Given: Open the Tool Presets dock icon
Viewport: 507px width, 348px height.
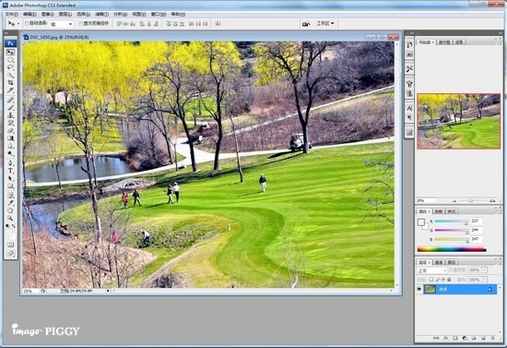Looking at the screenshot, I should point(409,69).
